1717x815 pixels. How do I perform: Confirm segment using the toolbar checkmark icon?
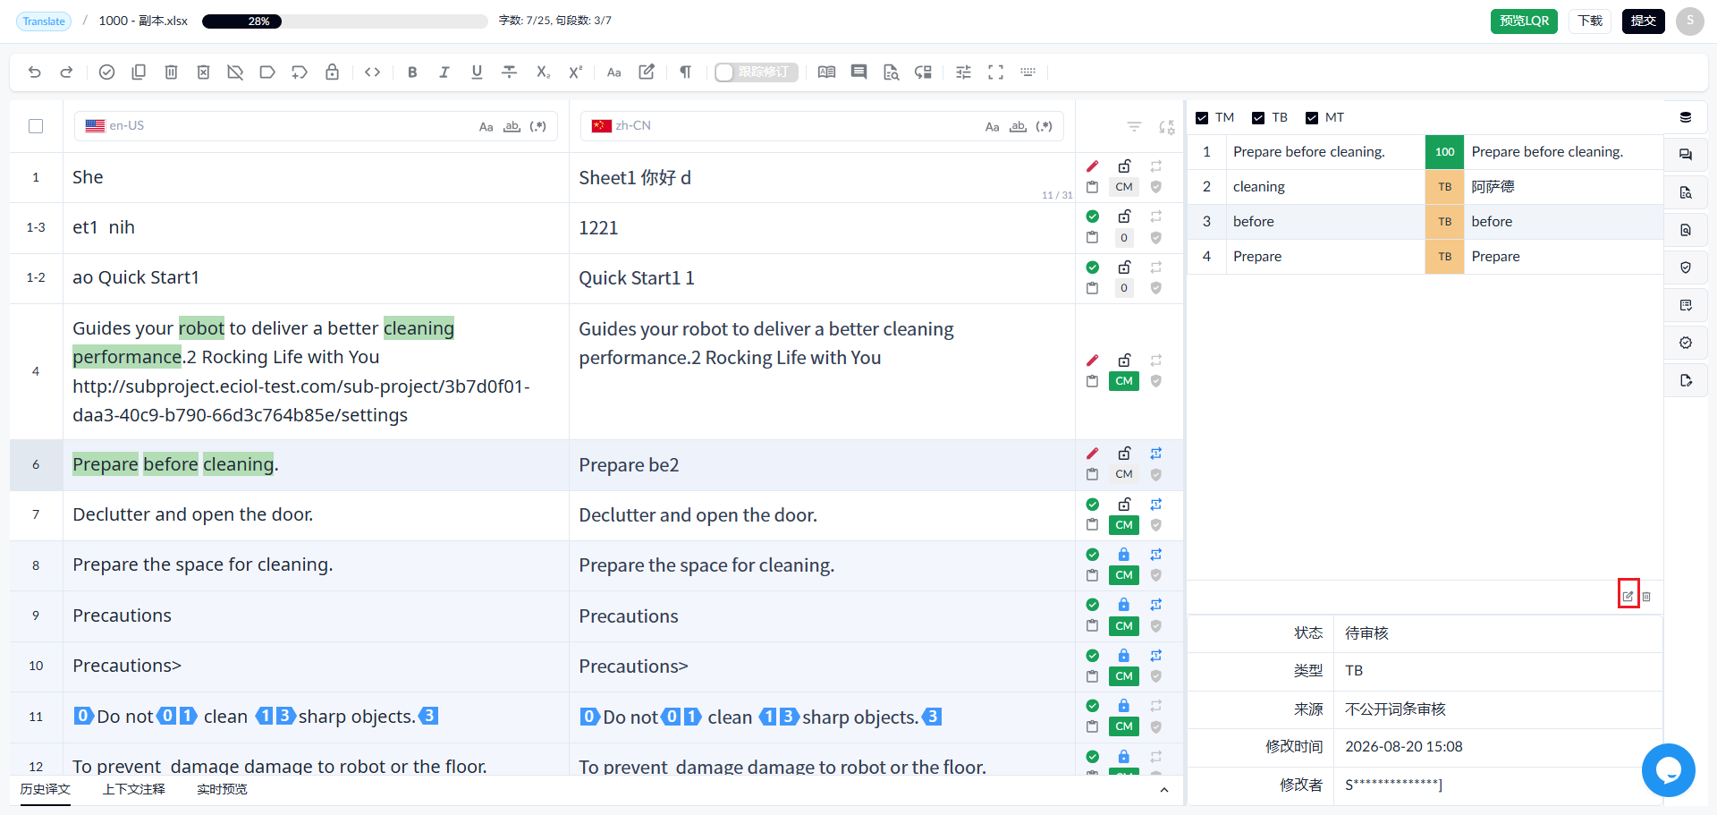click(106, 72)
